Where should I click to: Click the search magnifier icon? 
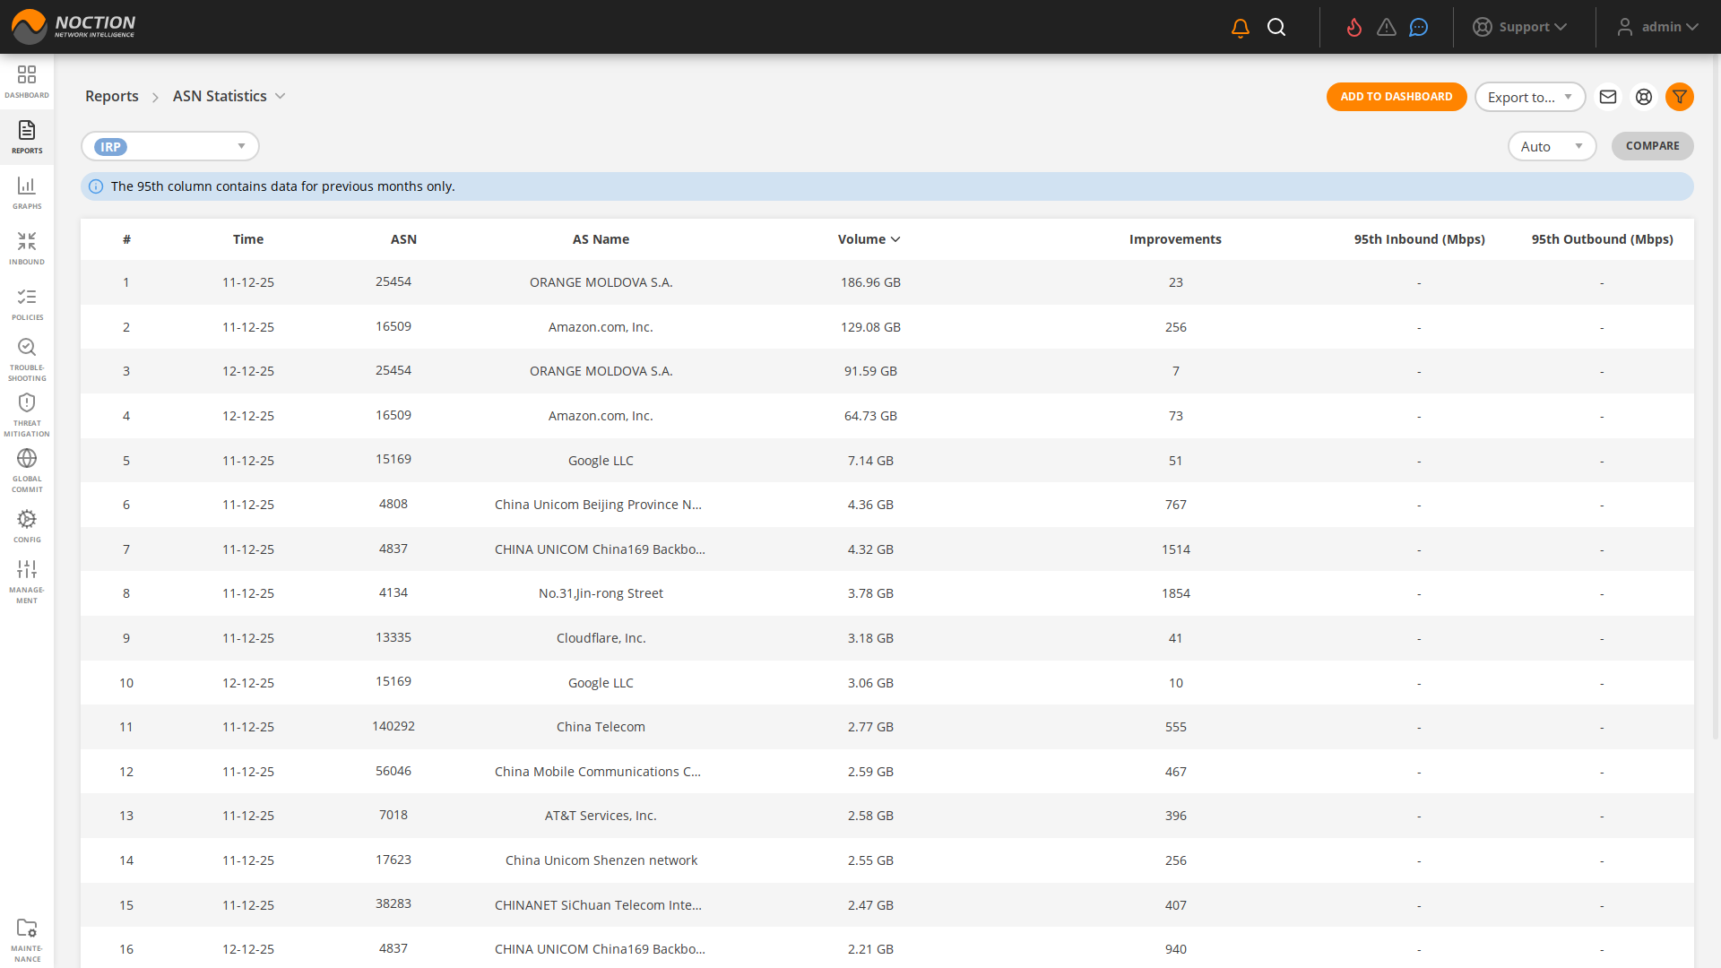[1276, 28]
